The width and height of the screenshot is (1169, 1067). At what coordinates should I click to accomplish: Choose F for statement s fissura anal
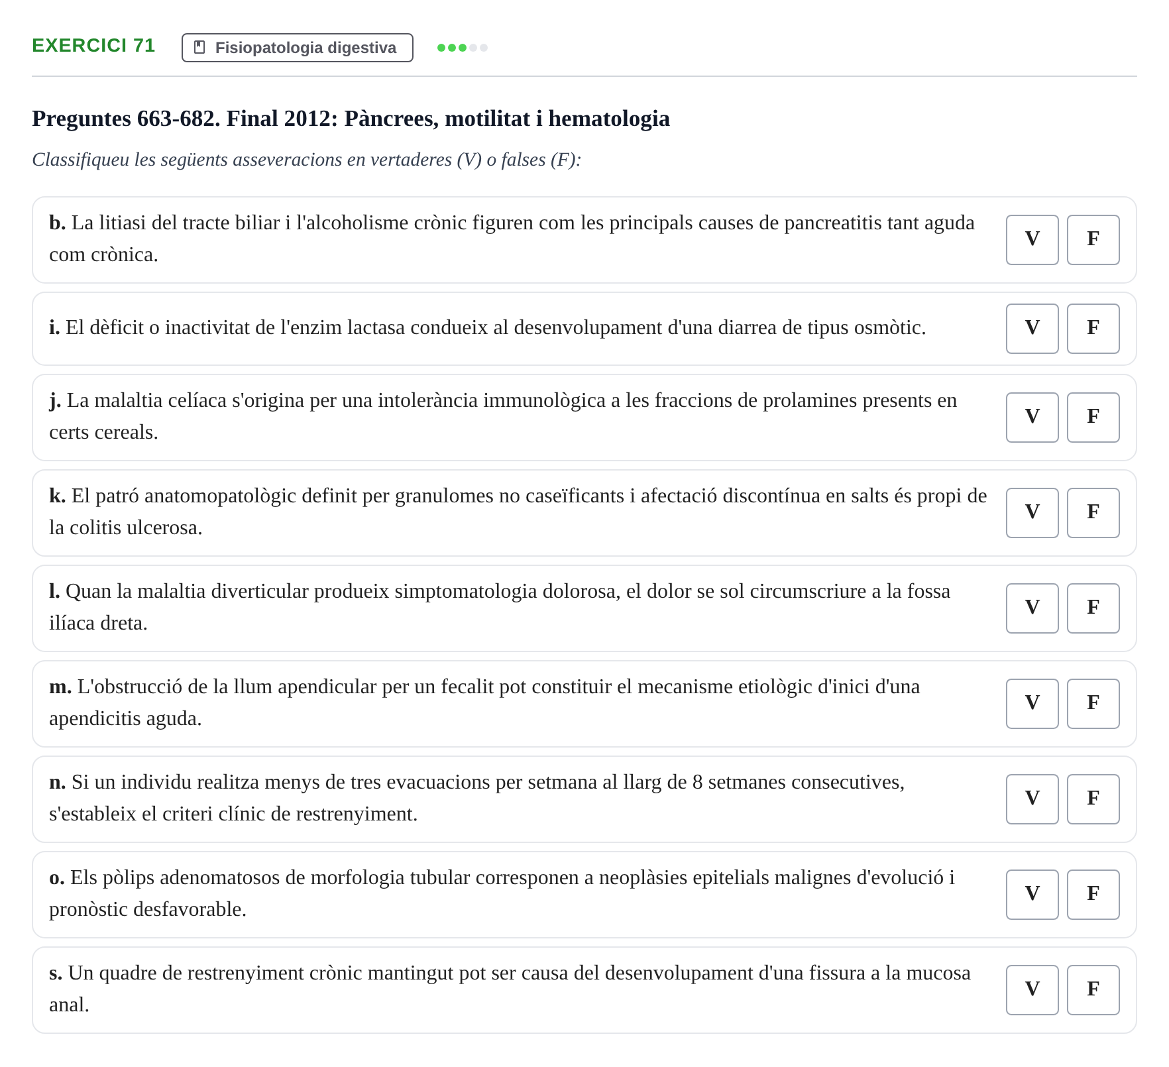(x=1093, y=990)
